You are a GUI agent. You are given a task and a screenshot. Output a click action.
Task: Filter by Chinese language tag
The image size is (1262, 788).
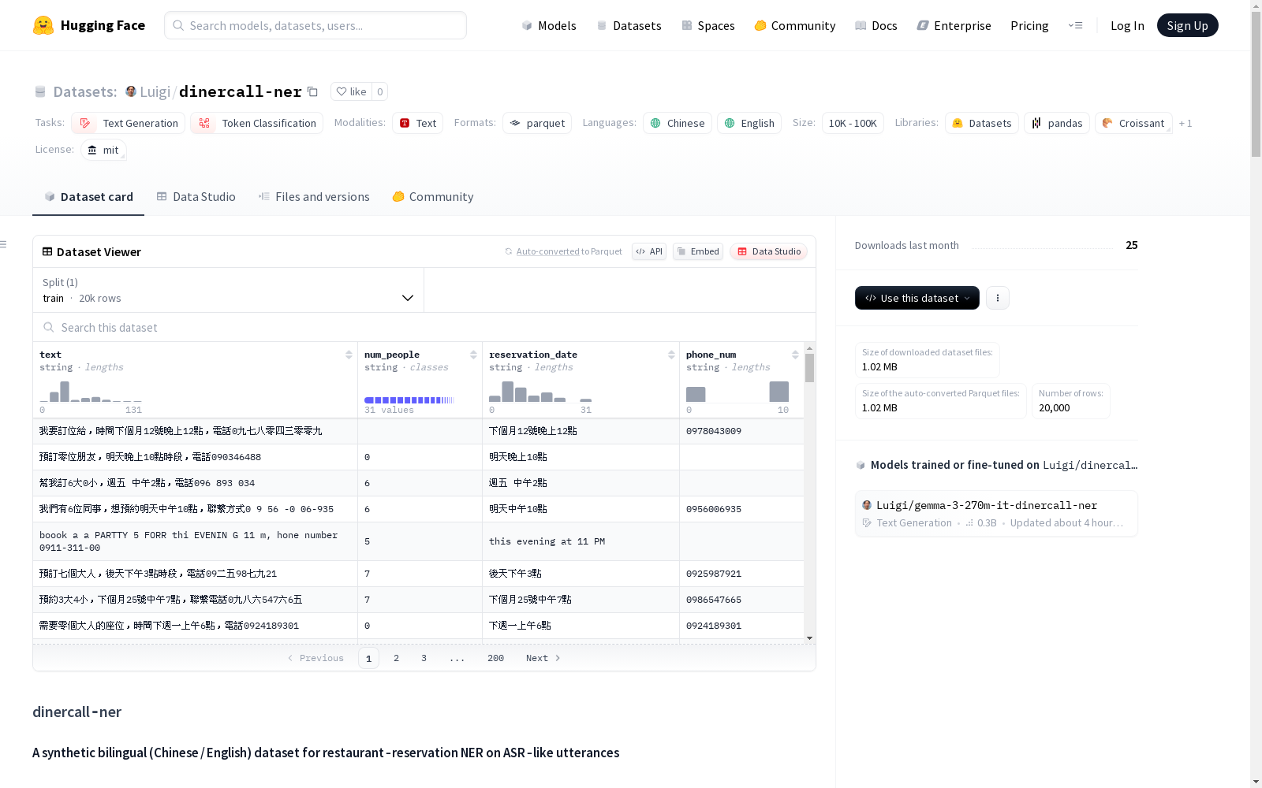coord(678,123)
